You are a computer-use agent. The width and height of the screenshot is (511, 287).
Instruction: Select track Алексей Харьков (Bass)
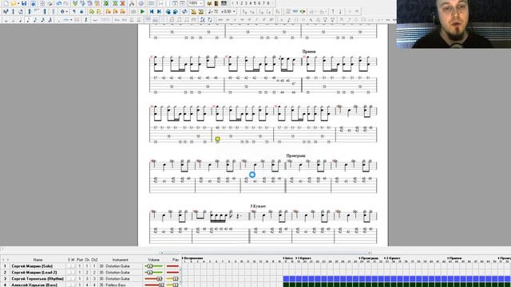point(34,285)
